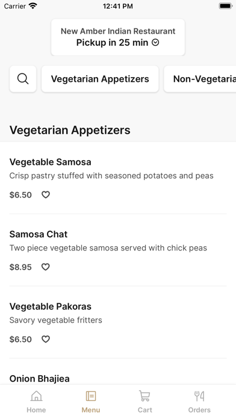
Task: Open the menu search magnifier icon
Action: [x=23, y=79]
